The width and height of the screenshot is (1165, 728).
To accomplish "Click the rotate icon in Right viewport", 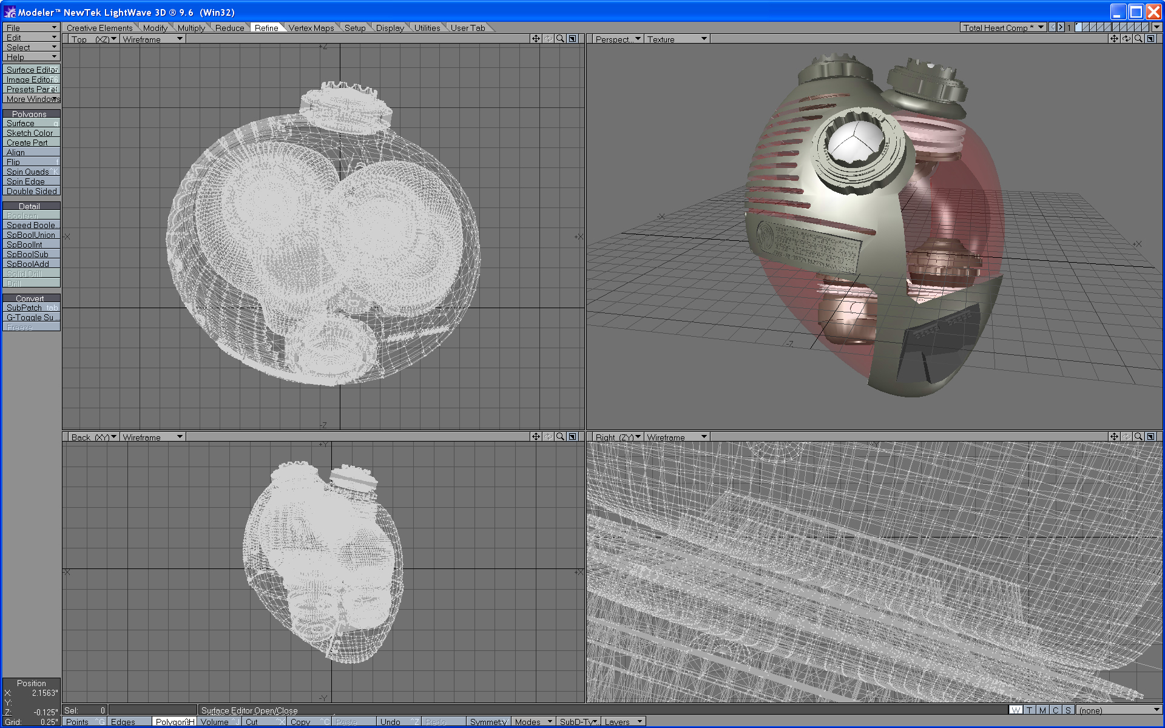I will click(x=1126, y=437).
